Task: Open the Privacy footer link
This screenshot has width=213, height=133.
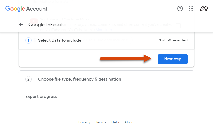Action: tap(84, 122)
